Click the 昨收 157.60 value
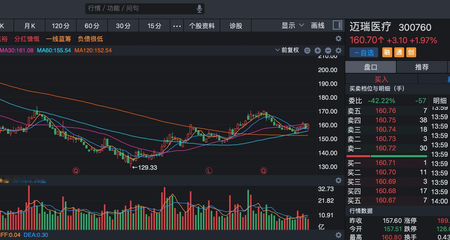Image resolution: width=450 pixels, height=240 pixels. click(392, 221)
